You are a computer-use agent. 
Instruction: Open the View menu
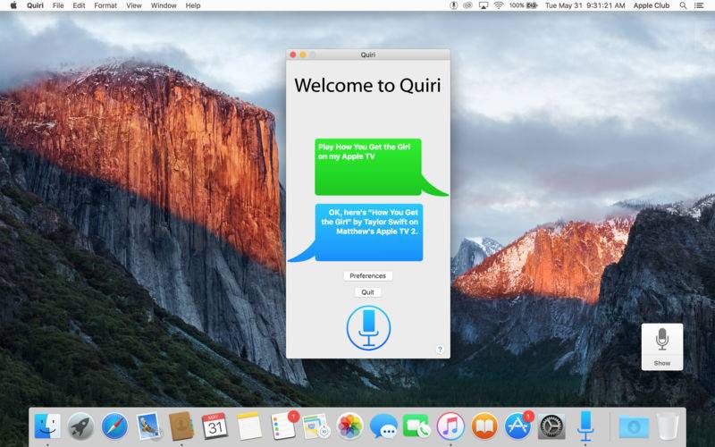coord(133,5)
